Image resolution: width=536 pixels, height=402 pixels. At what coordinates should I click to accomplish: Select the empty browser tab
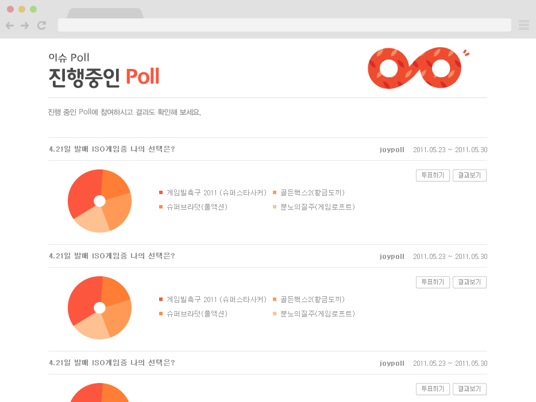click(x=105, y=13)
